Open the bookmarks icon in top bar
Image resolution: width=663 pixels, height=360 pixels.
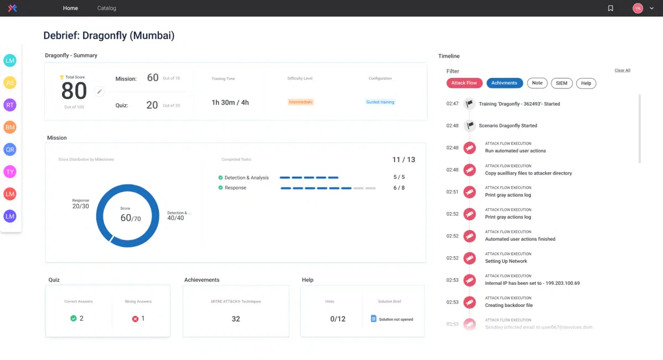pos(610,8)
